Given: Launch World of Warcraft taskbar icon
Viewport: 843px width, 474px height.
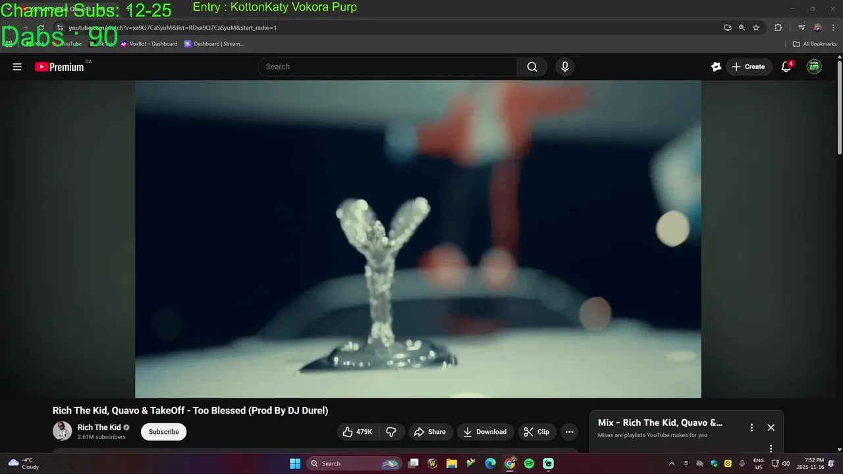Looking at the screenshot, I should [433, 463].
